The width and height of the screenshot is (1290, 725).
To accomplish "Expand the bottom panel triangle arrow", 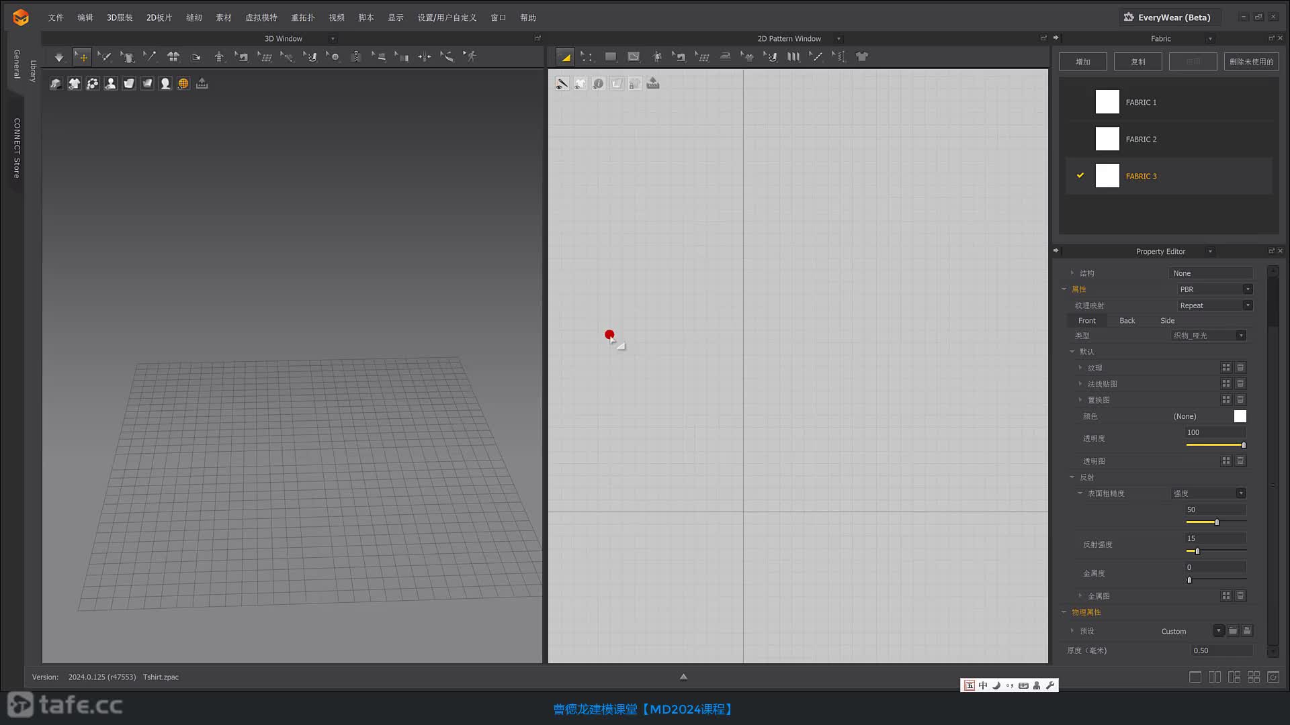I will (683, 677).
